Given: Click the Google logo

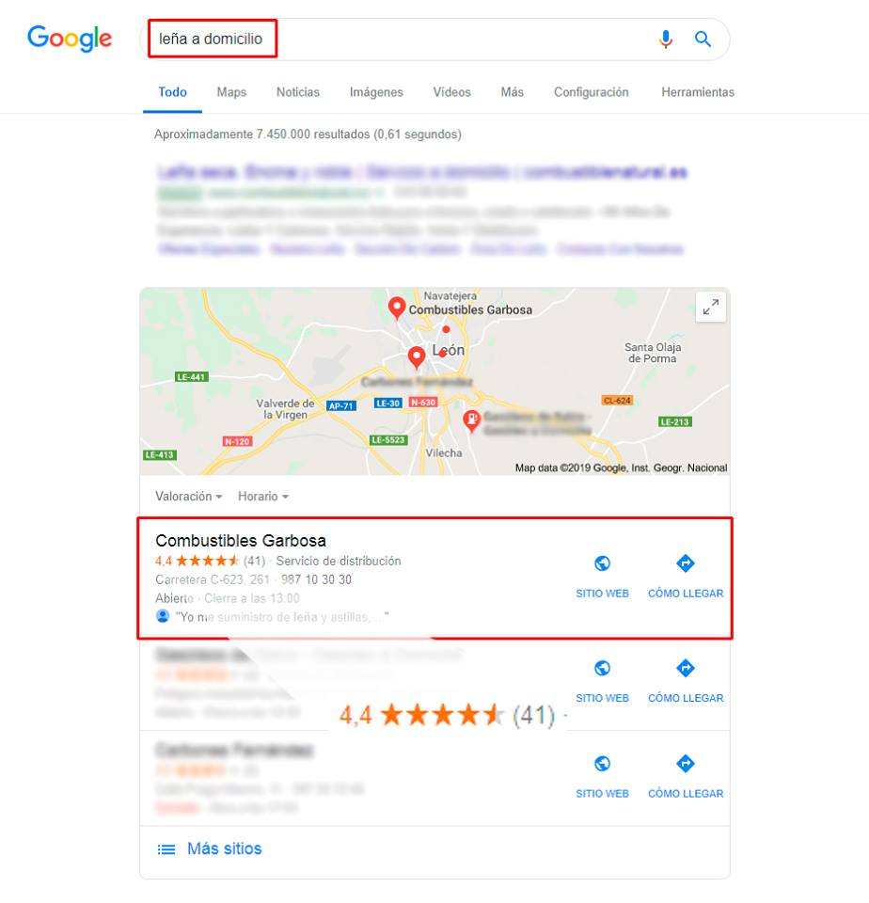Looking at the screenshot, I should tap(70, 39).
